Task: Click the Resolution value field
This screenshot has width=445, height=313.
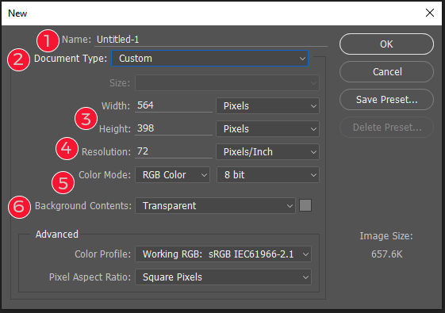Action: click(x=174, y=151)
